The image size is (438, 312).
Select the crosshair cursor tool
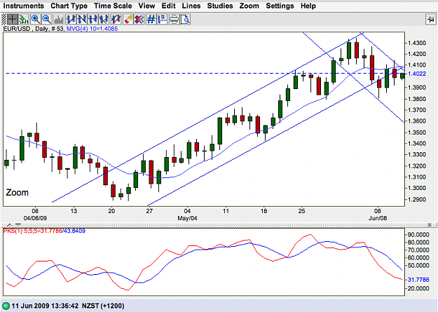(13, 20)
